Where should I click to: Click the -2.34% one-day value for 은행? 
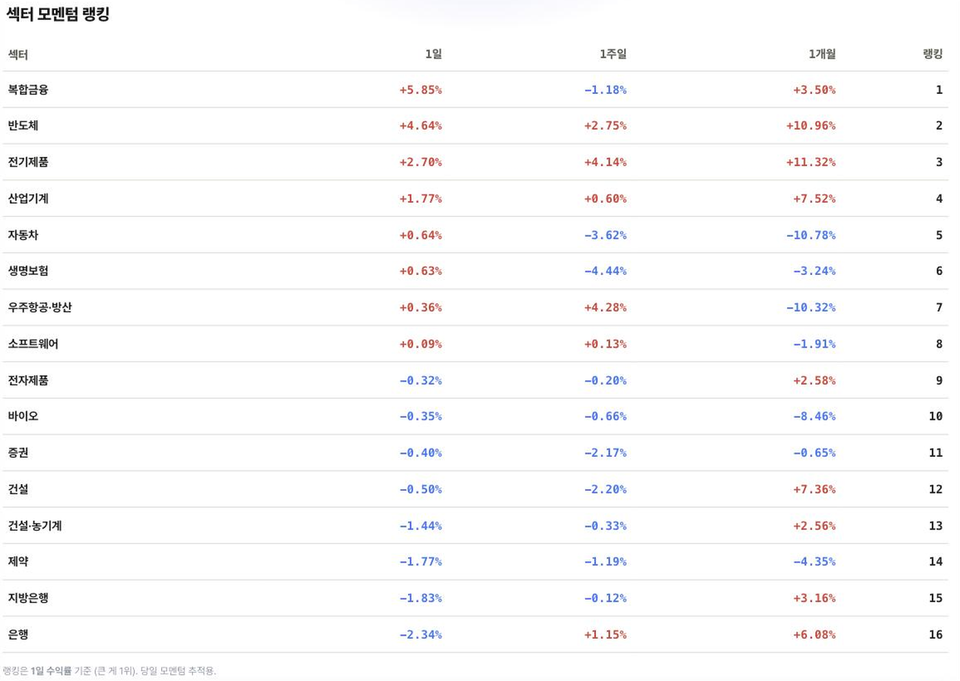coord(420,634)
